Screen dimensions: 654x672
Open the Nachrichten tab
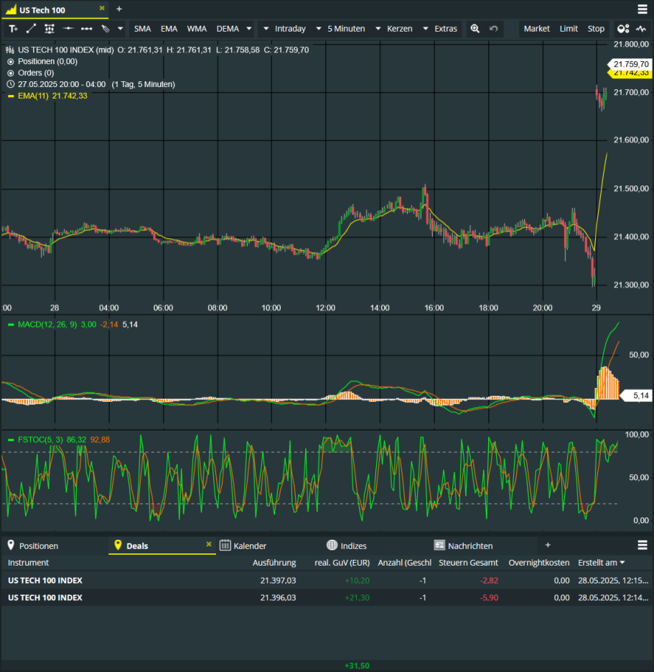coord(483,546)
